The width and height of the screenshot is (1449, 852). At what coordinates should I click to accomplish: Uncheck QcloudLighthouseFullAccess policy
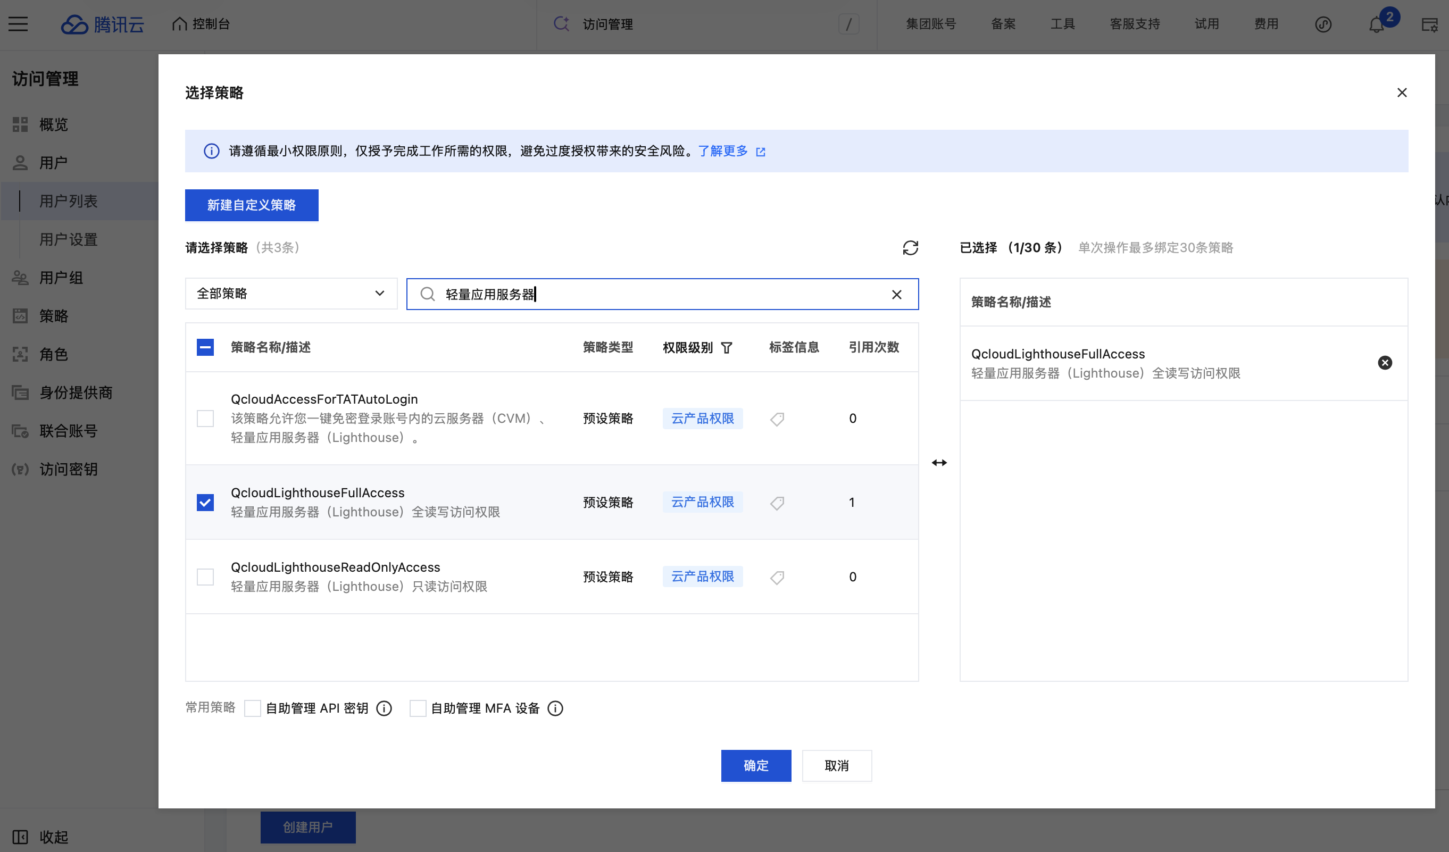(205, 503)
